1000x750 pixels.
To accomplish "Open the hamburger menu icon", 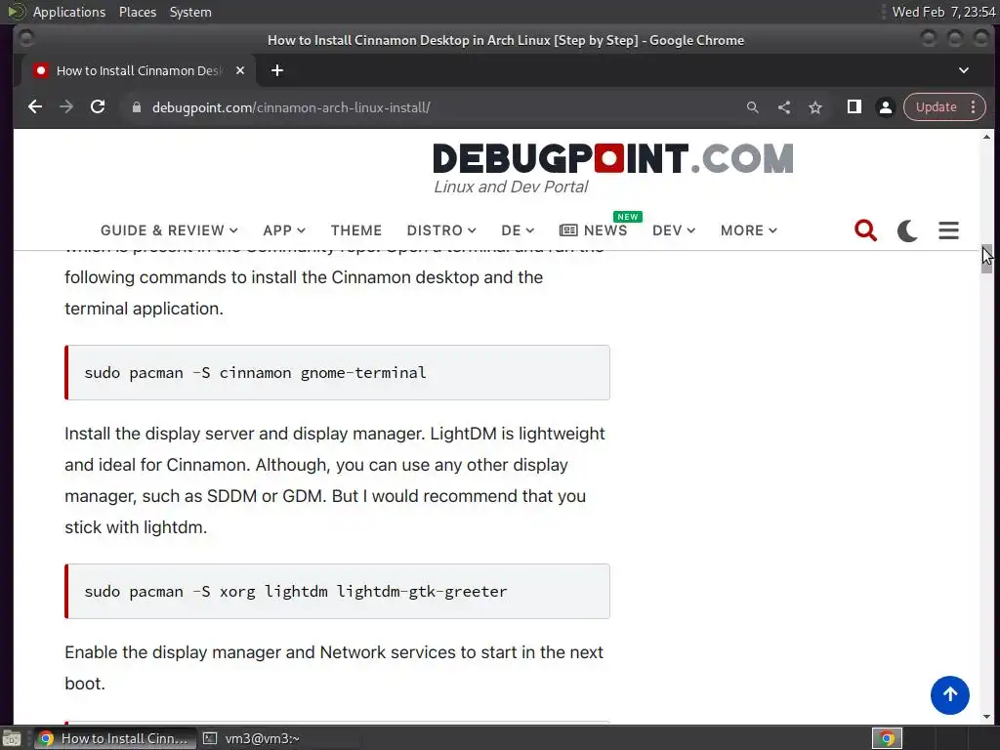I will coord(948,230).
